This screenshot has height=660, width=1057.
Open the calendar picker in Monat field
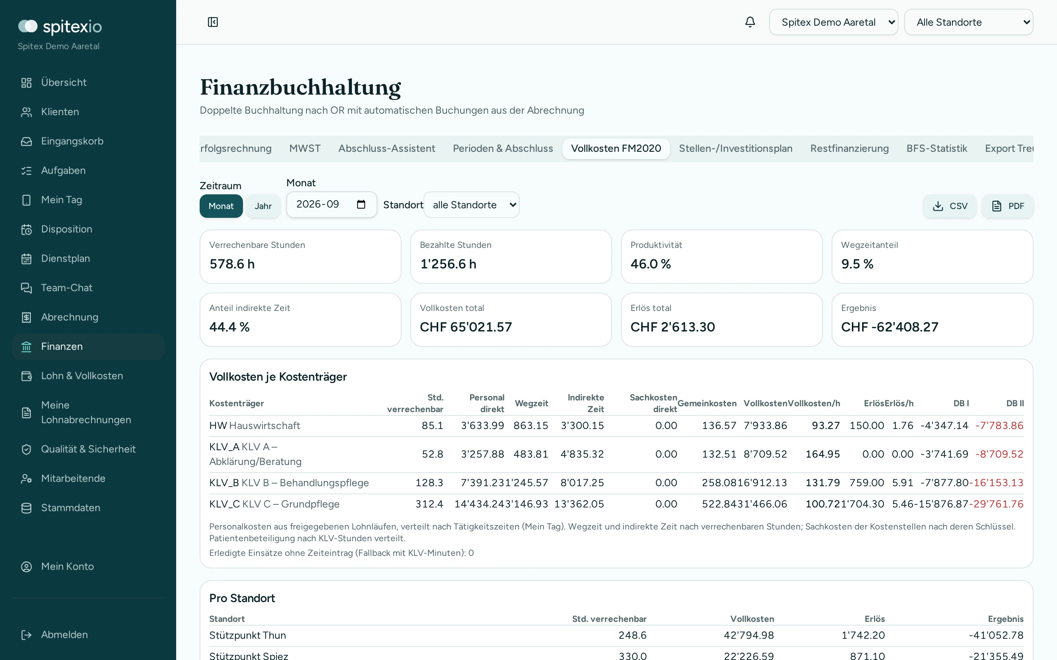click(361, 204)
